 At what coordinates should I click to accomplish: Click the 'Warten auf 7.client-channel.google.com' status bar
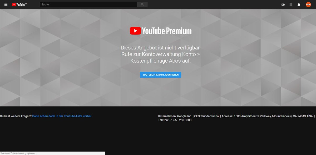[52, 153]
